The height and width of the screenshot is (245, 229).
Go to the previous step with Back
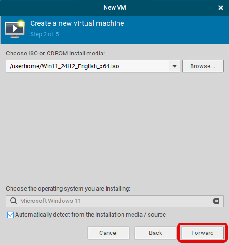click(x=155, y=233)
